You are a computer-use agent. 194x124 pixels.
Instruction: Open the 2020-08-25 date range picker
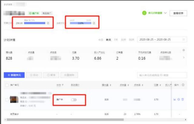point(162,40)
